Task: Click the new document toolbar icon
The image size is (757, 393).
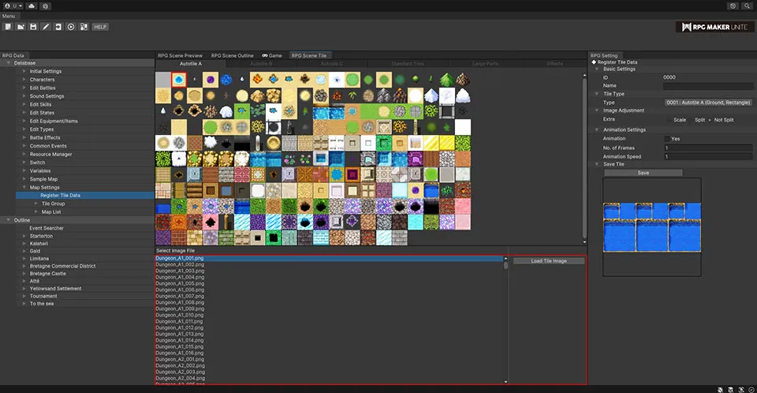Action: tap(8, 27)
